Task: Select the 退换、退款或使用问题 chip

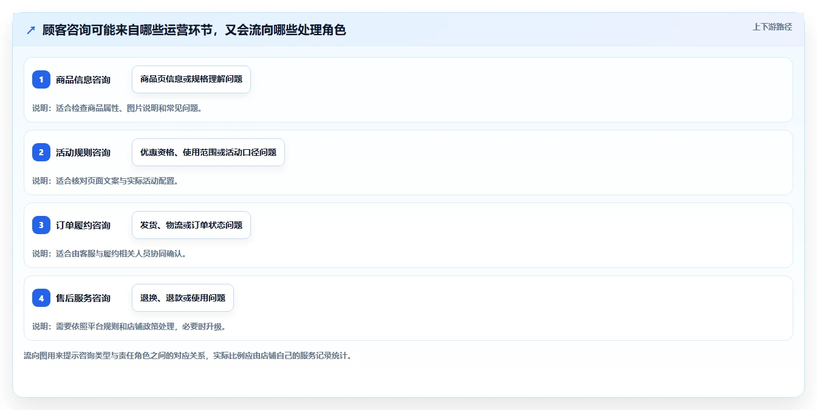Action: [x=183, y=298]
